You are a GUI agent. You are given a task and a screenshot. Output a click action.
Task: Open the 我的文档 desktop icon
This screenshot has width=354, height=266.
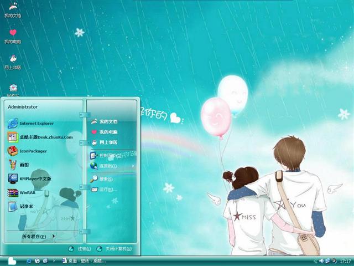pyautogui.click(x=13, y=10)
